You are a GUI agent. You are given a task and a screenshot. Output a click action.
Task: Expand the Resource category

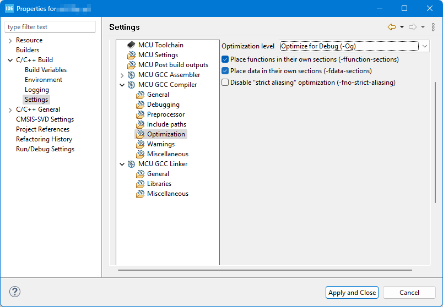10,41
